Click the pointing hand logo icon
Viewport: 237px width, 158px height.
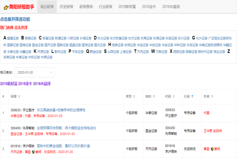[6, 7]
